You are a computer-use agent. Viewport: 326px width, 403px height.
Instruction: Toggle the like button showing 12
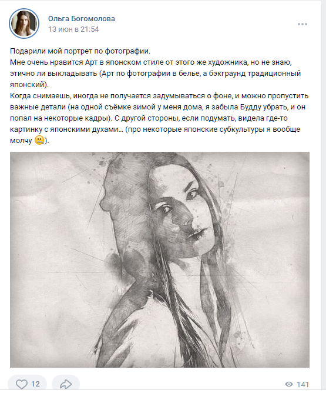[x=28, y=384]
